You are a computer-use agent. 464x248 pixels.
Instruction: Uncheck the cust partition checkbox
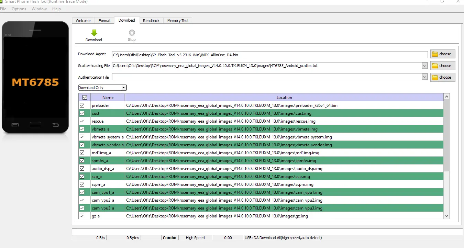82,113
